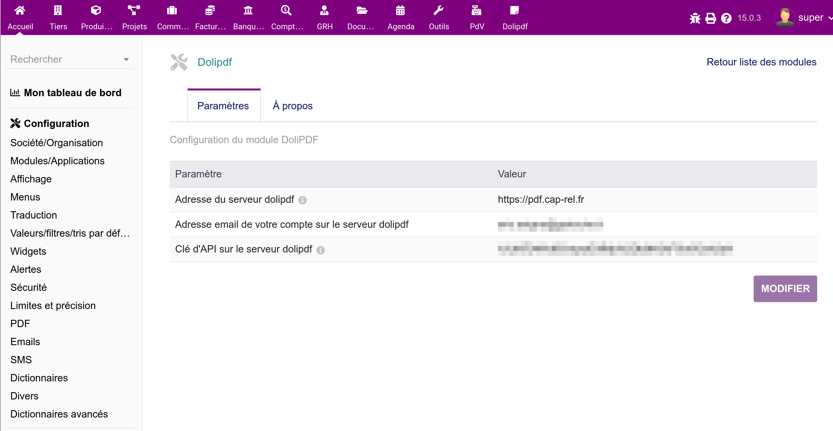The height and width of the screenshot is (431, 833).
Task: Open the Agenda calendar icon
Action: click(401, 10)
